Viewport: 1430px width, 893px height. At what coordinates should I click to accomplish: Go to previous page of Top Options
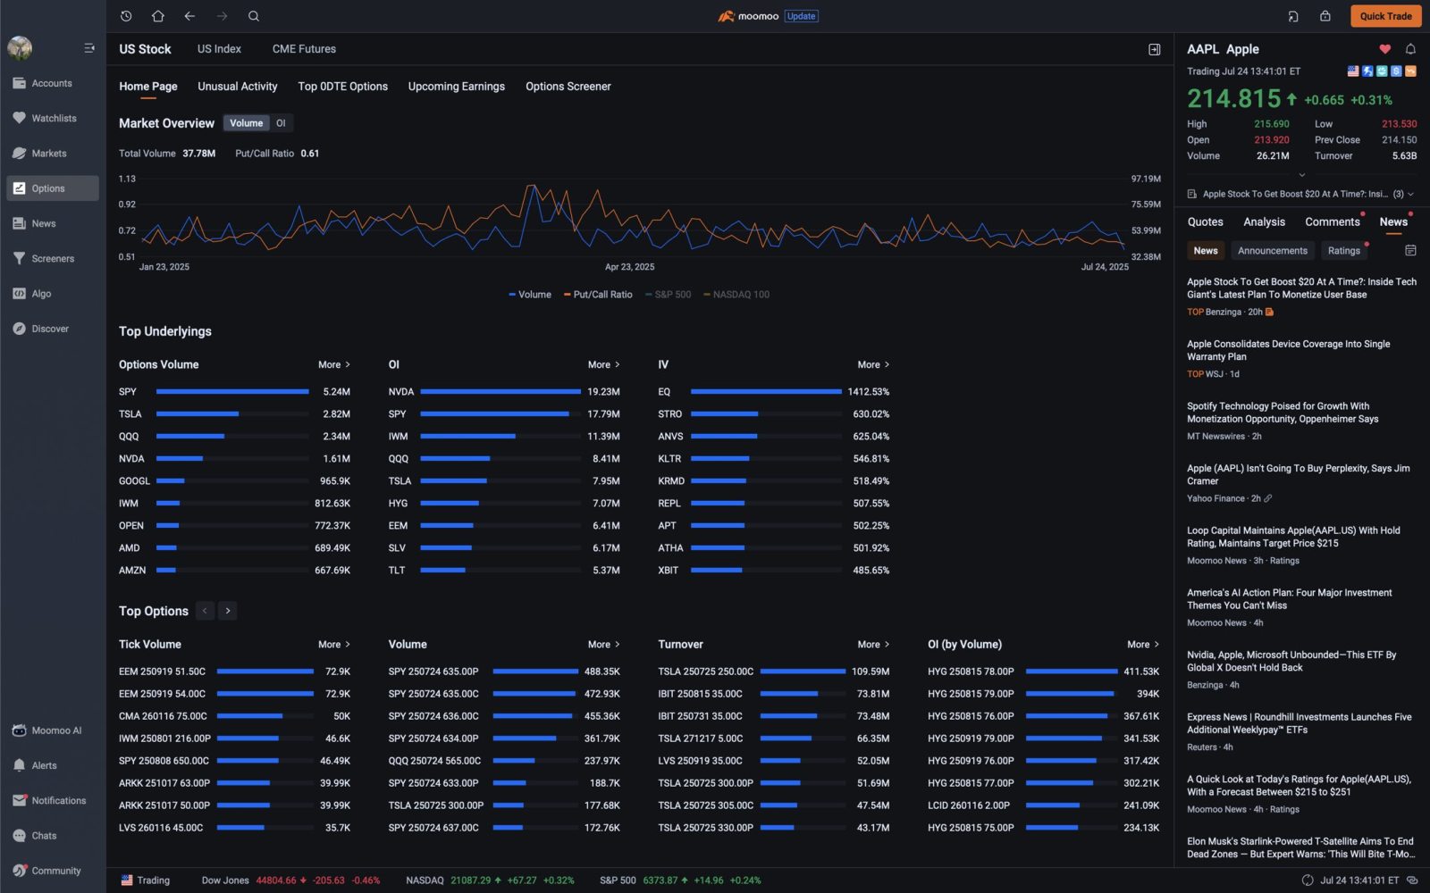[206, 611]
